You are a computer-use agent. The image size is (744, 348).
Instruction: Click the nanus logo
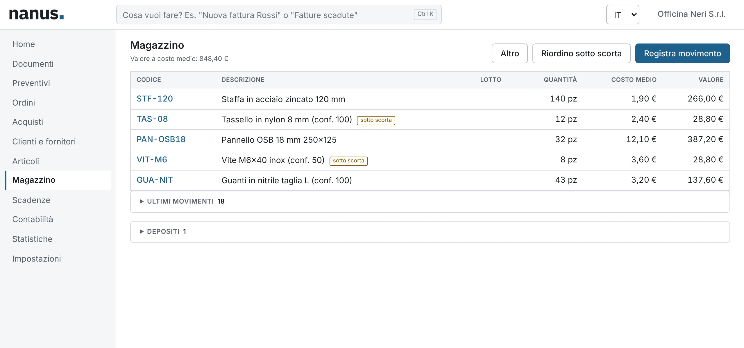36,14
